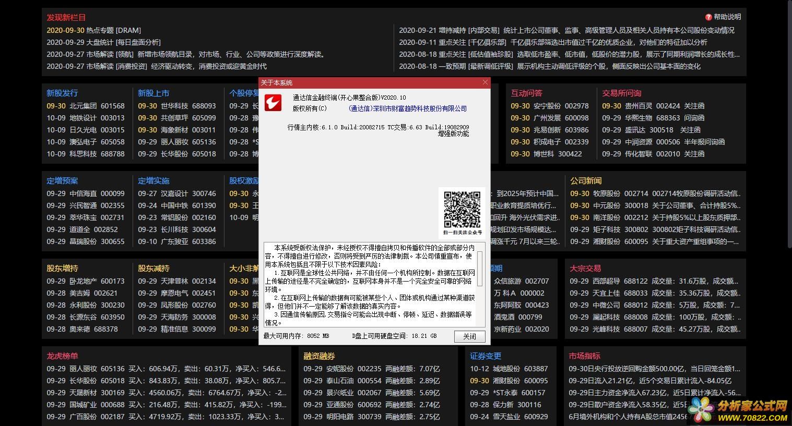Open the 公司新闻 section header
This screenshot has height=426, width=792.
(586, 180)
